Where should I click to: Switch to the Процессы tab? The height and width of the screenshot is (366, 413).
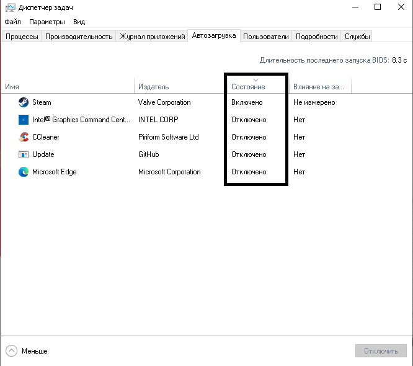(22, 37)
